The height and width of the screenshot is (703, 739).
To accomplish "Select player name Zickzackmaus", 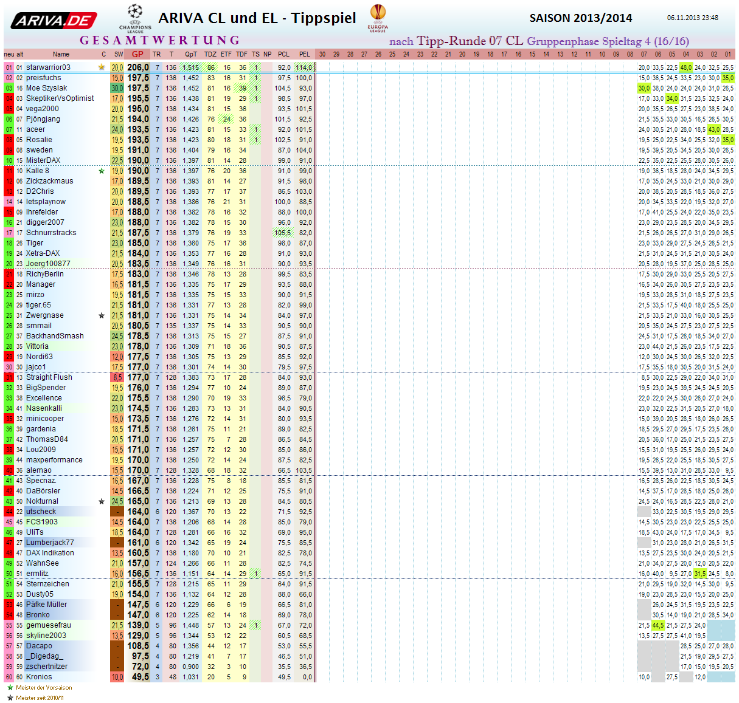I will pyautogui.click(x=49, y=181).
